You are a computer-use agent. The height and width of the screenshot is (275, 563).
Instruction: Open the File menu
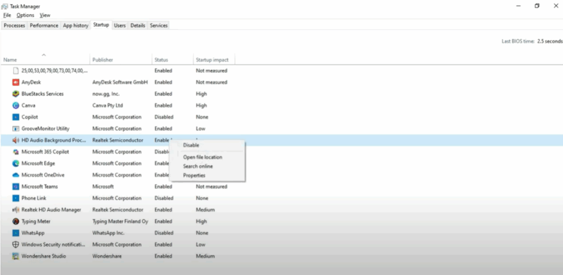(7, 15)
